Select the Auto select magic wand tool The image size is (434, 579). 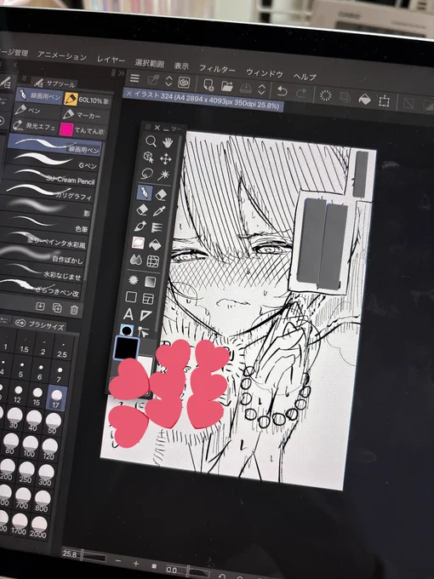tap(163, 175)
